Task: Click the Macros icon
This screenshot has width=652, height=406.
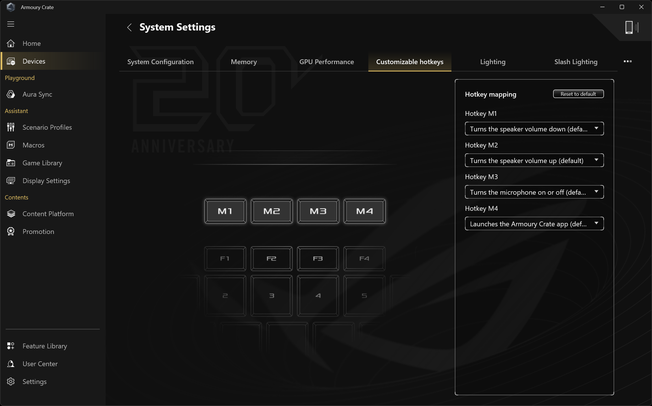Action: [11, 145]
